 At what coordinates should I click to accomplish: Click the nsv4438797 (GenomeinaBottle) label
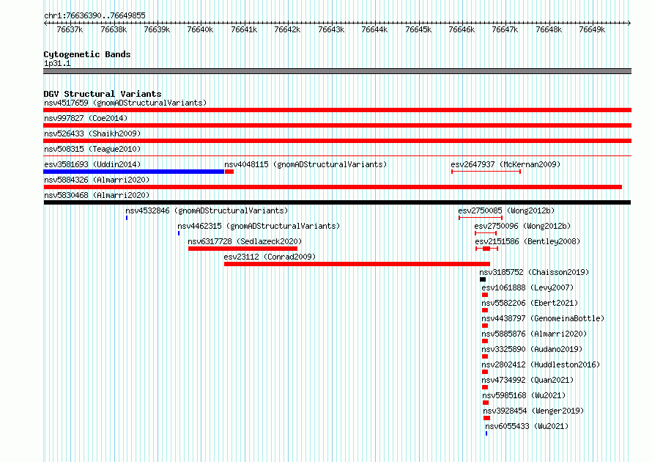[x=543, y=318]
